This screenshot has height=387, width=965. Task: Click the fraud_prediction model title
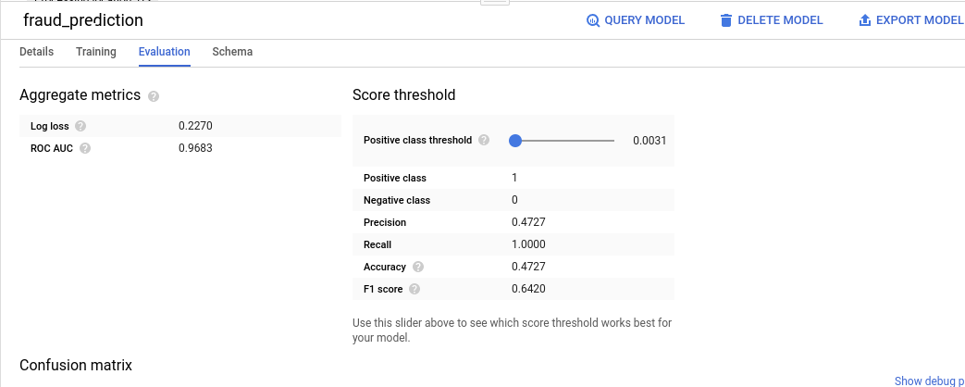pos(82,20)
